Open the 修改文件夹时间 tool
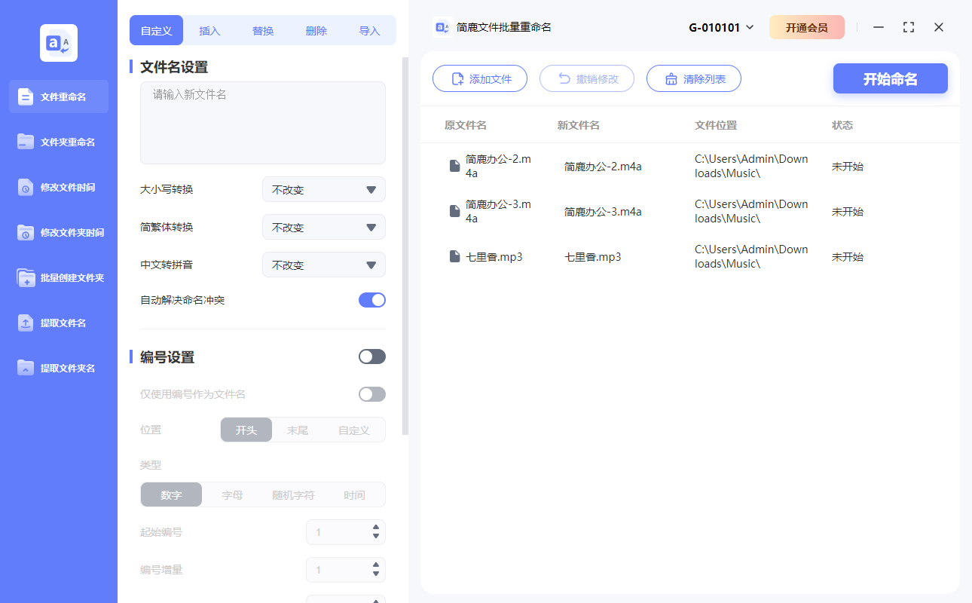The width and height of the screenshot is (972, 603). pyautogui.click(x=58, y=232)
